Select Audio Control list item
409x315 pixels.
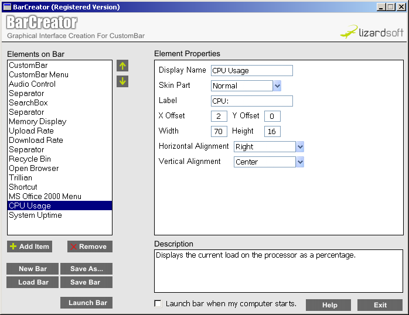60,84
